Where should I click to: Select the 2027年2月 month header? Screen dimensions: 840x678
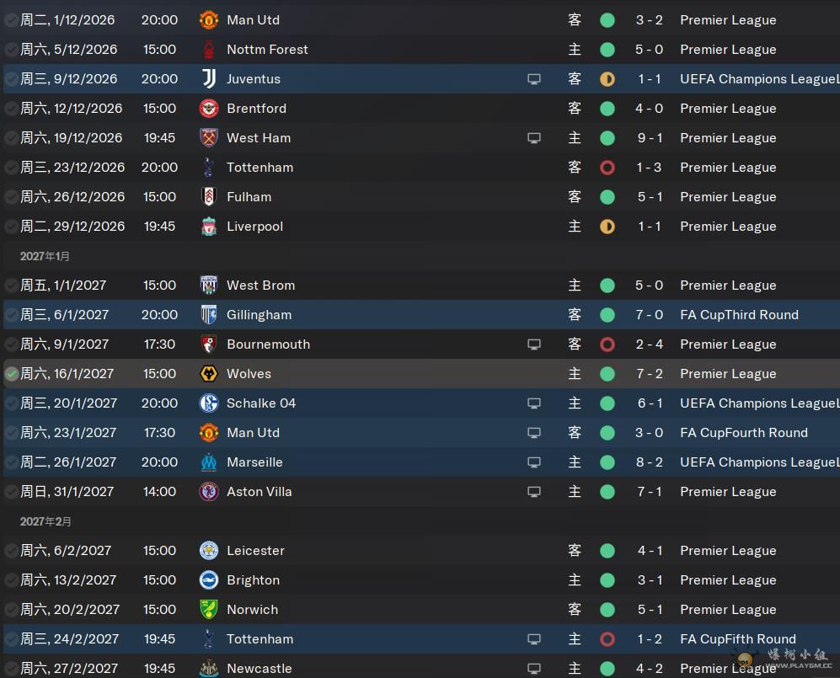pyautogui.click(x=45, y=521)
